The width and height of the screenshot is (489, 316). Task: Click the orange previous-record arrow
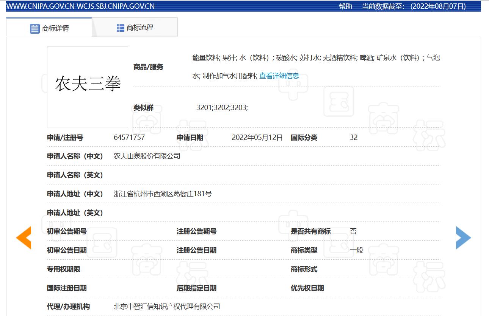pyautogui.click(x=24, y=238)
